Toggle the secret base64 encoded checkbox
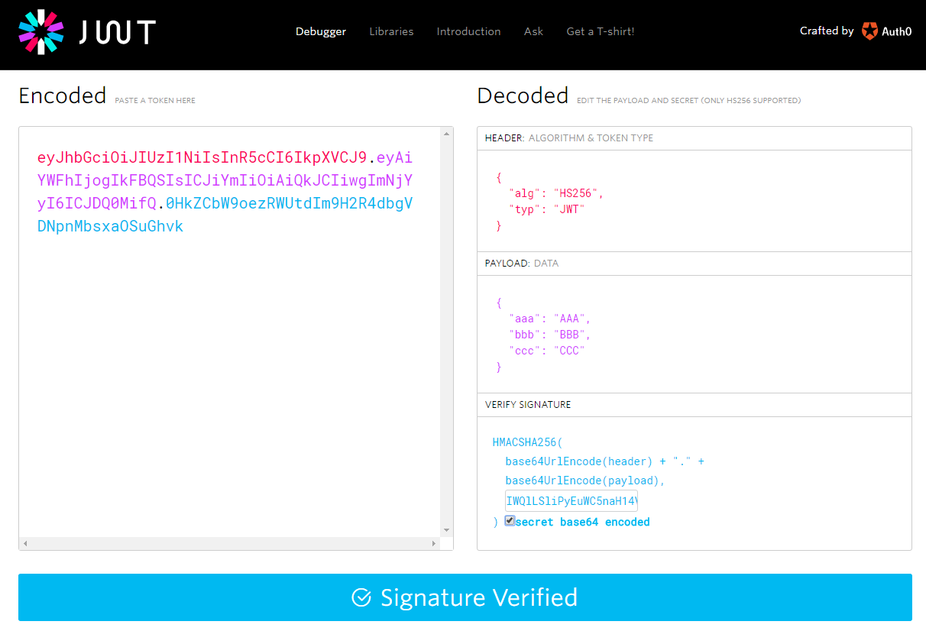 [510, 521]
